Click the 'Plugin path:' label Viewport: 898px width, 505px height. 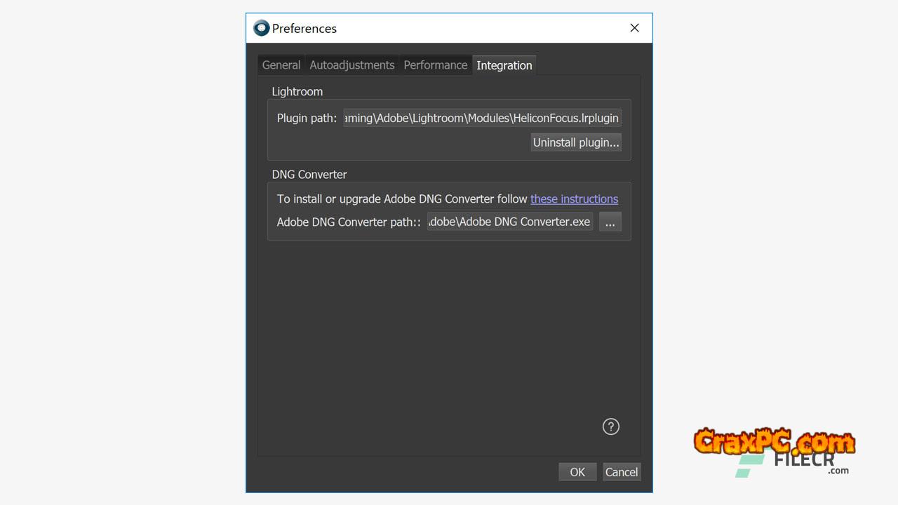(307, 118)
